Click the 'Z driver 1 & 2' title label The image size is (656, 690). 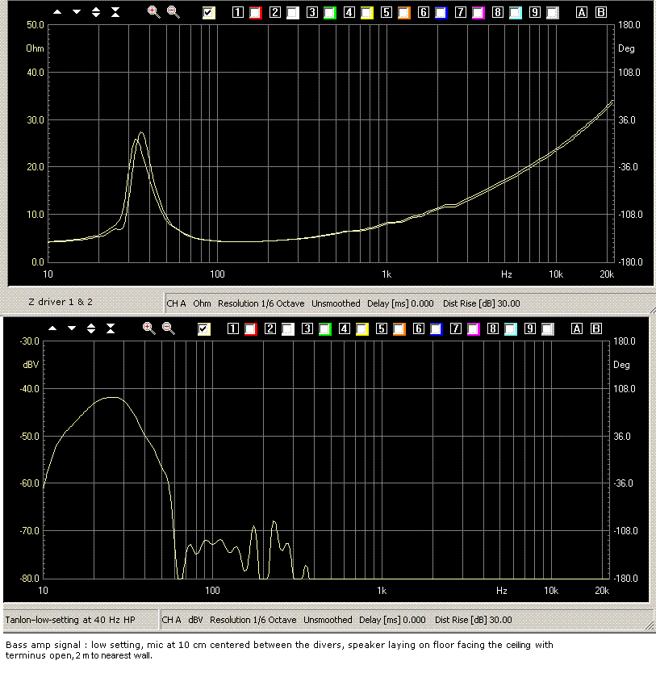point(61,302)
